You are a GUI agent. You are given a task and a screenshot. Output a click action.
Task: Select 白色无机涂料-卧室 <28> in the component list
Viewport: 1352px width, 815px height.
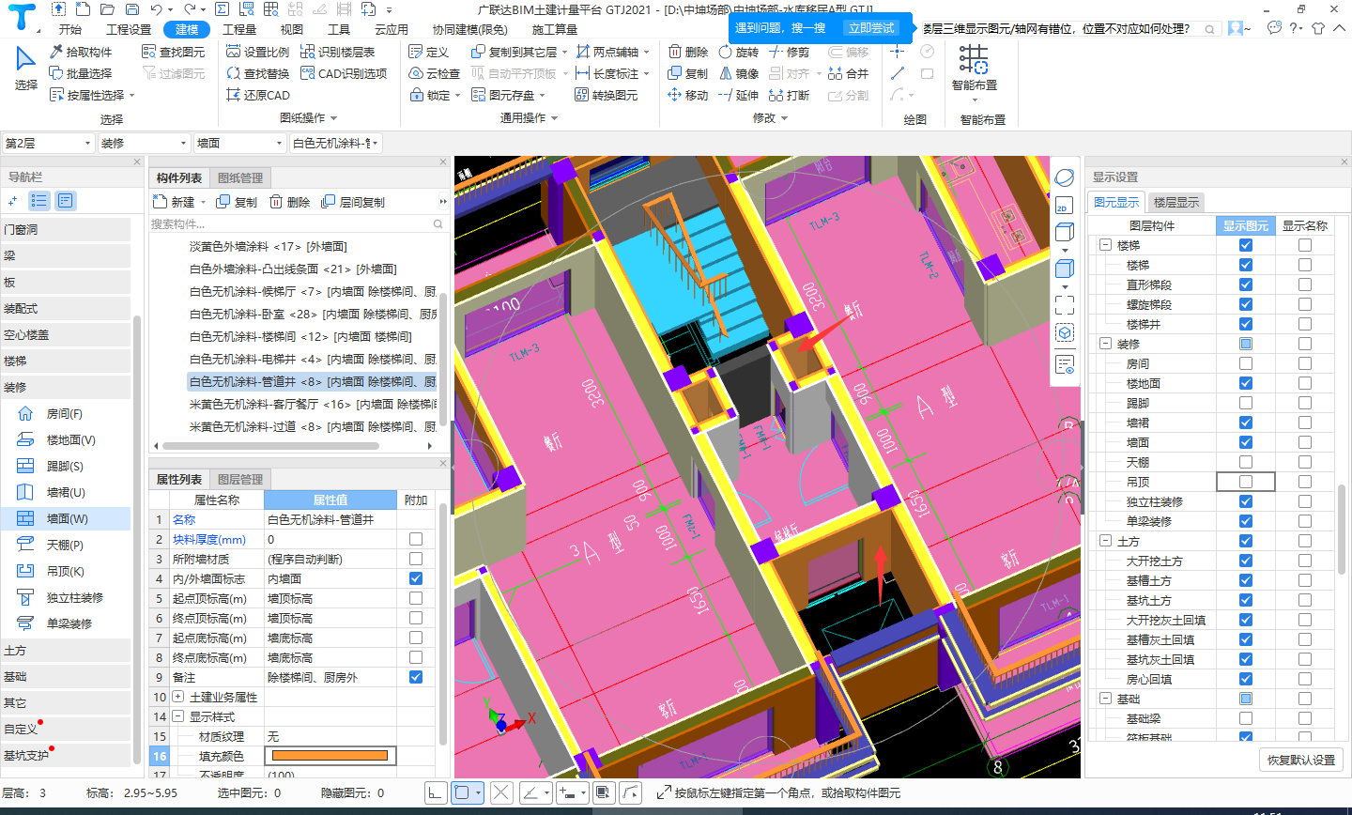tap(312, 314)
